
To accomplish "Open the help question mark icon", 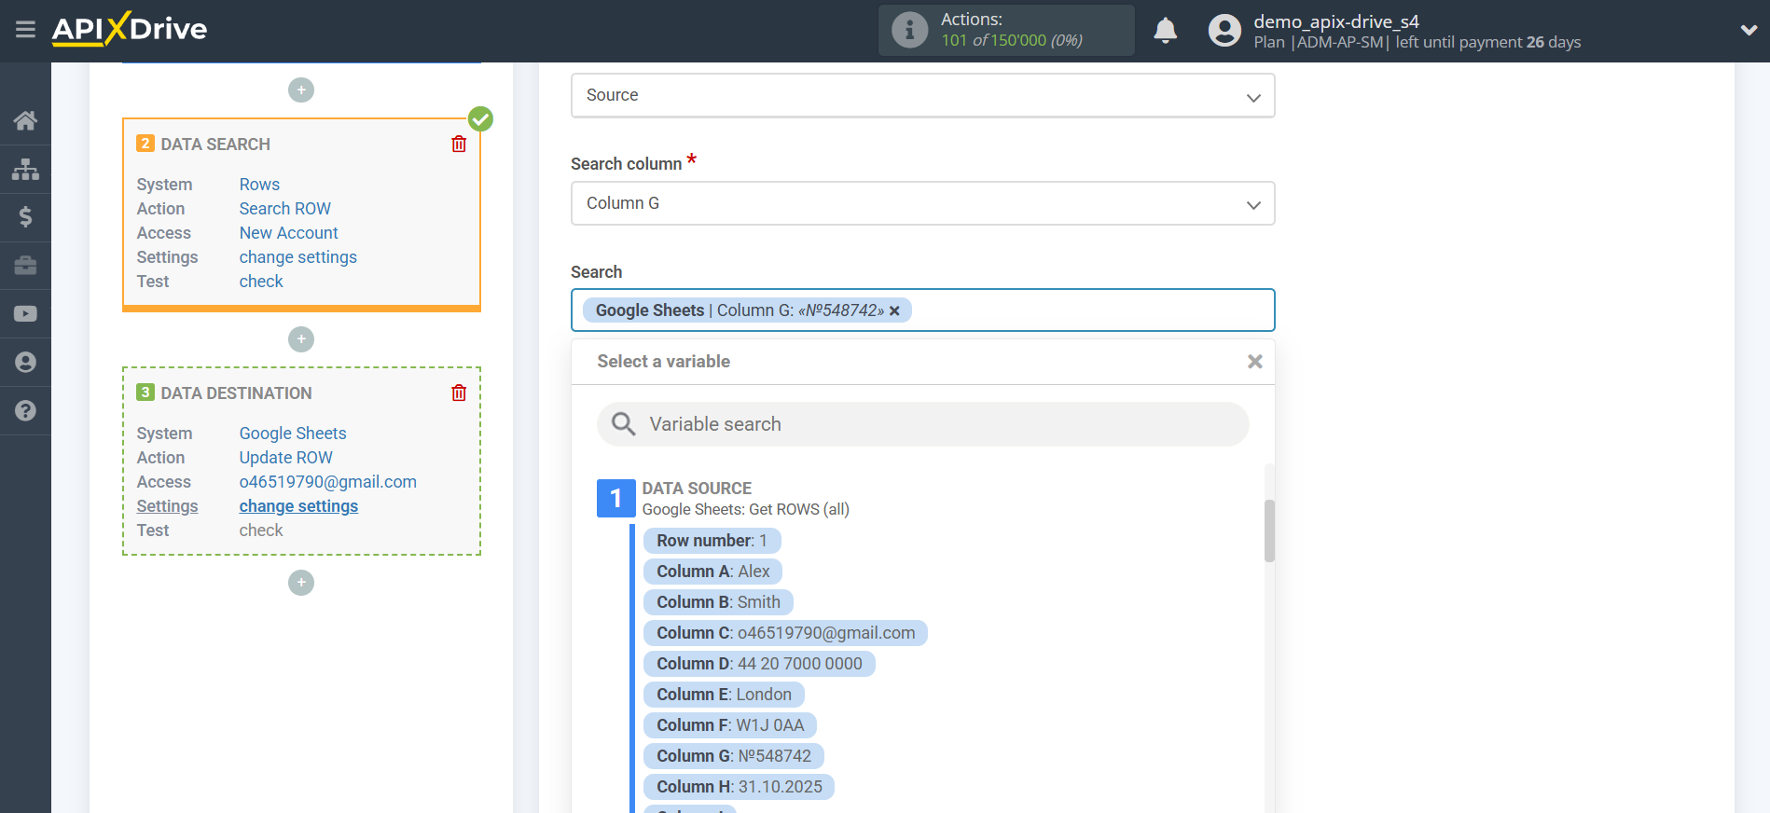I will point(25,411).
